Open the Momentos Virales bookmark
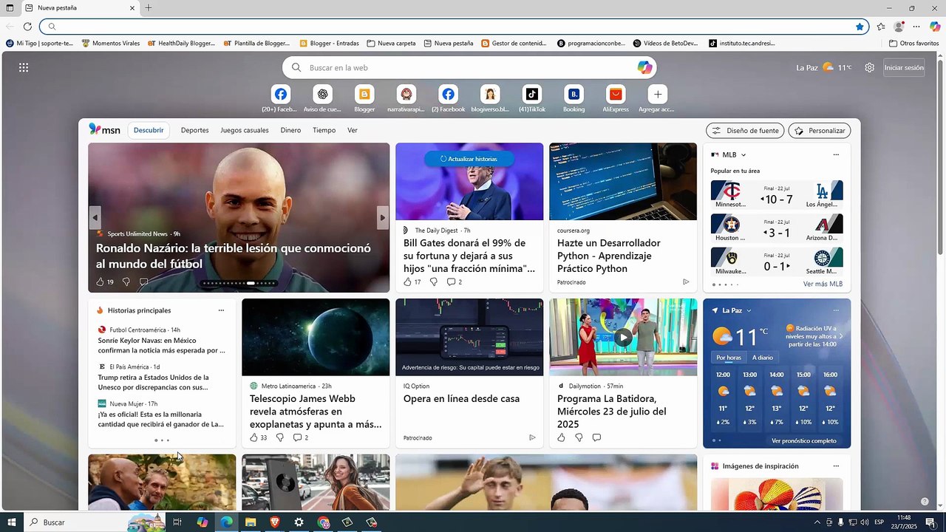Viewport: 946px width, 532px height. click(x=111, y=44)
